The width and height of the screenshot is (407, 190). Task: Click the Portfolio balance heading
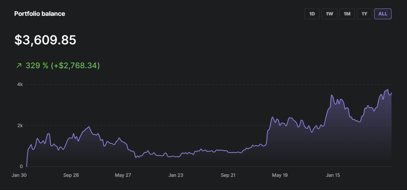click(39, 14)
